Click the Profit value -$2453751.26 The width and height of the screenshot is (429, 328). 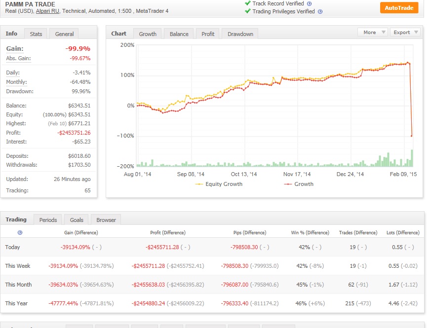(x=74, y=133)
